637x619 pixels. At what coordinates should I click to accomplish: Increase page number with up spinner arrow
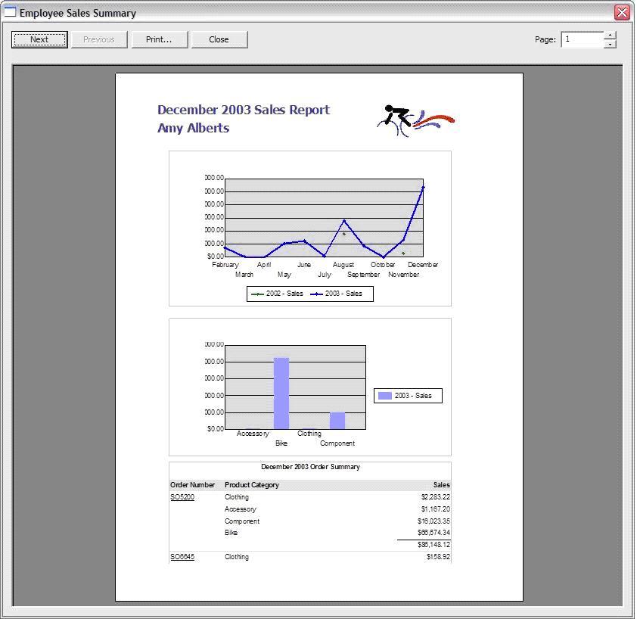pyautogui.click(x=610, y=35)
